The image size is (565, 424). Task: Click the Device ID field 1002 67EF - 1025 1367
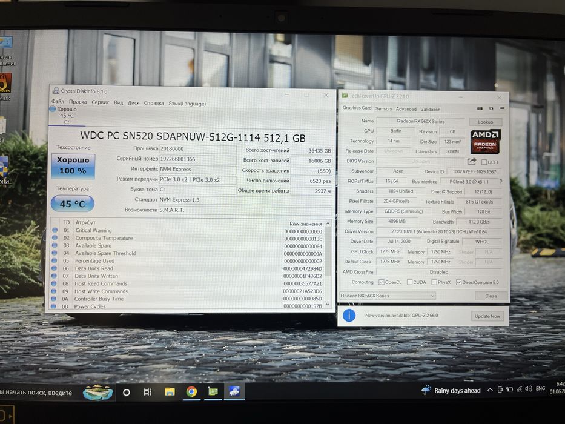(474, 171)
